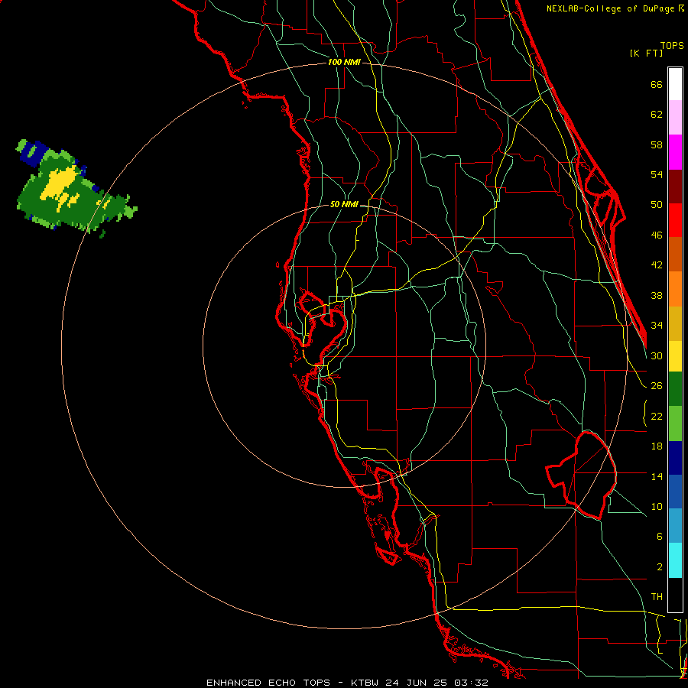This screenshot has height=688, width=688.
Task: Click the 22 legend value
Action: click(657, 416)
